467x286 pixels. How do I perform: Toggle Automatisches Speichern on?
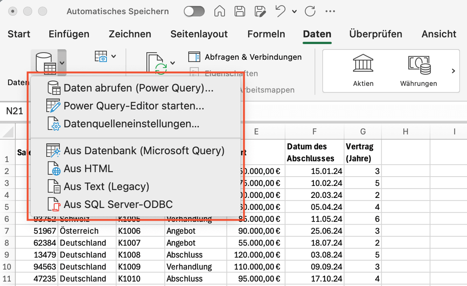tap(194, 11)
